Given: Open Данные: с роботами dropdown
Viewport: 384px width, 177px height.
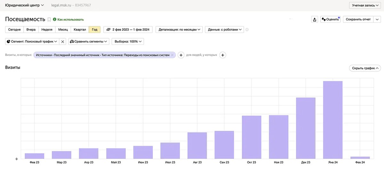Looking at the screenshot, I should coord(224,30).
